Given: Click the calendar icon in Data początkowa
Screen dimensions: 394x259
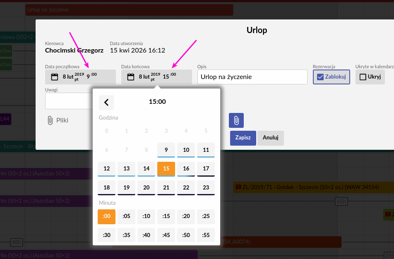Looking at the screenshot, I should click(x=54, y=77).
